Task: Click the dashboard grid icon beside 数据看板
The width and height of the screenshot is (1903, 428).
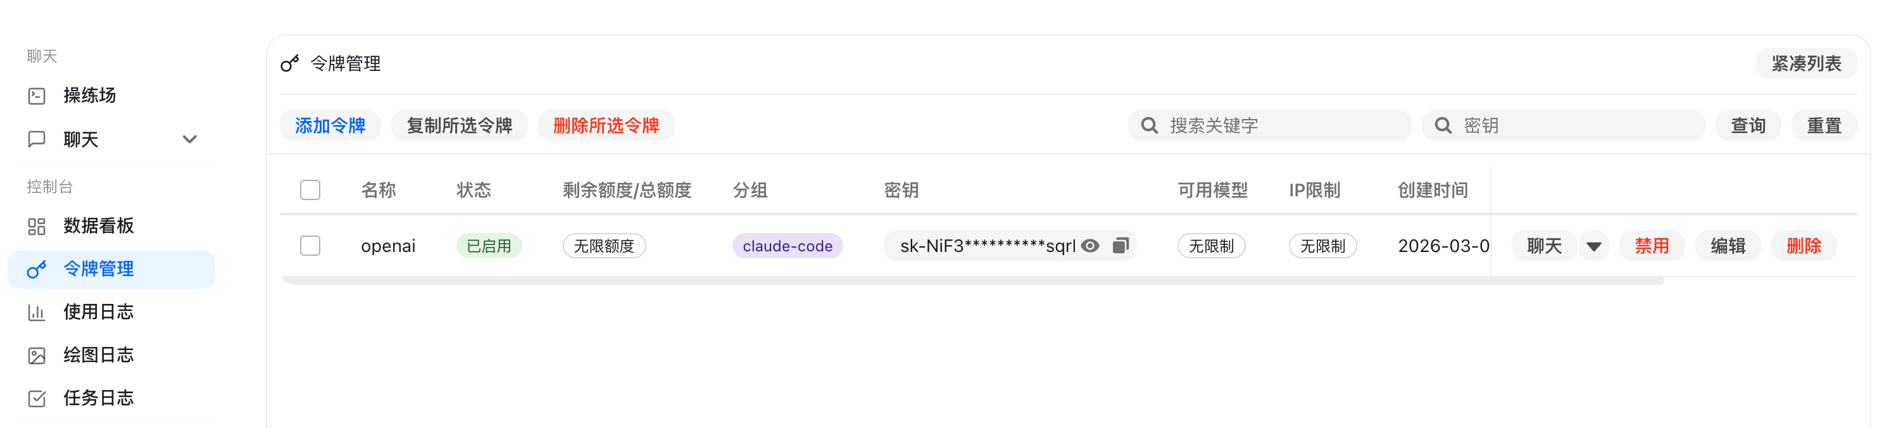Action: 36,226
